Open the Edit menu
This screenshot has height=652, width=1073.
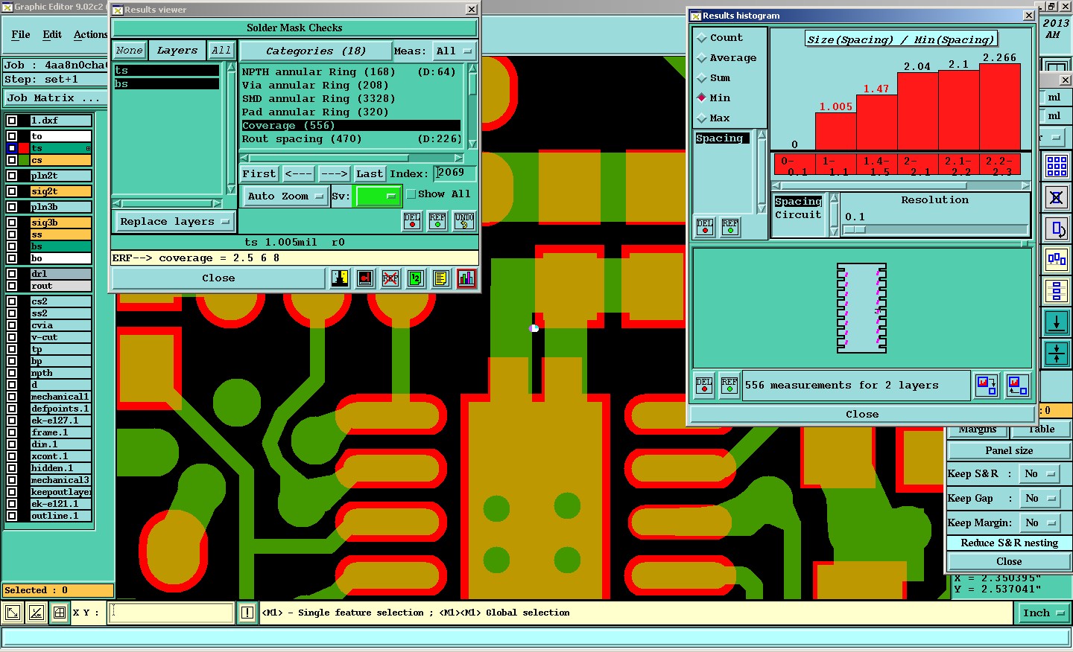coord(52,34)
